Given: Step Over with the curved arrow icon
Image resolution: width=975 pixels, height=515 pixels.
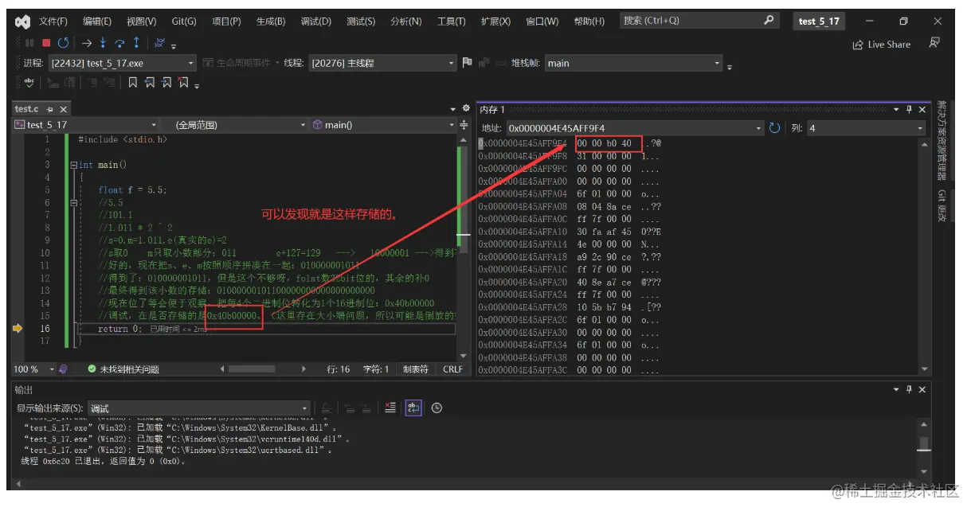Looking at the screenshot, I should (119, 43).
